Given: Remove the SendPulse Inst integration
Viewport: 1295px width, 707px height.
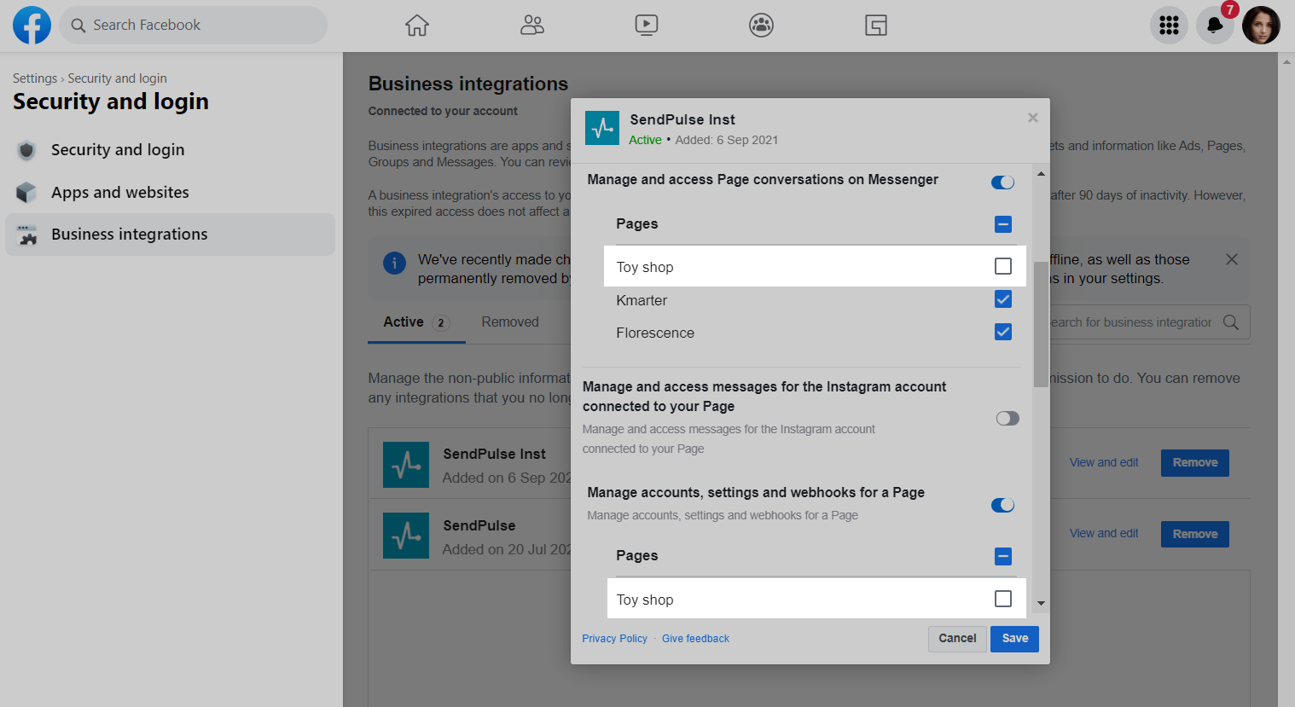Looking at the screenshot, I should point(1195,463).
